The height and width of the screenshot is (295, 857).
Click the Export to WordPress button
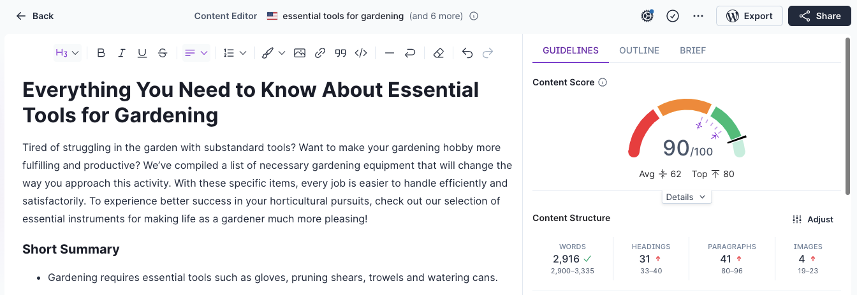coord(749,16)
